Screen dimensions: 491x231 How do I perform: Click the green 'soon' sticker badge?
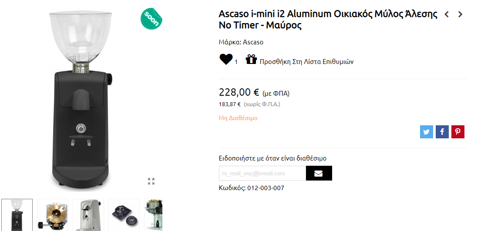pos(151,19)
